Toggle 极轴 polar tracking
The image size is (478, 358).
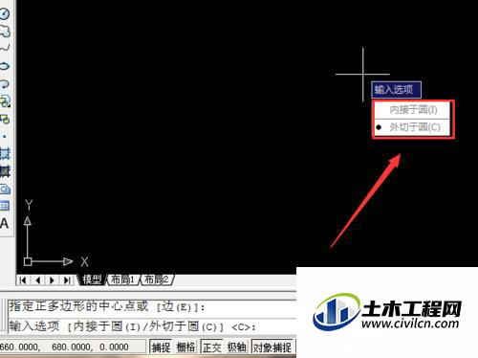[236, 347]
